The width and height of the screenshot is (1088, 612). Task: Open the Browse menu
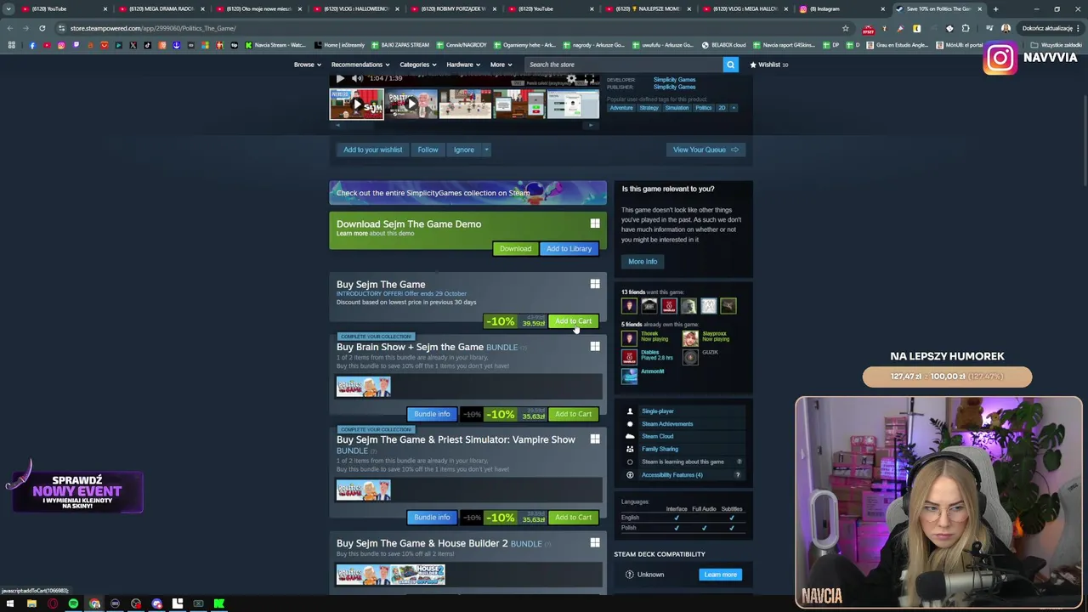click(308, 65)
